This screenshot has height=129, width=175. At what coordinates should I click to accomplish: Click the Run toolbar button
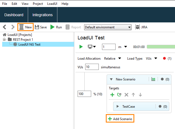(x=56, y=27)
